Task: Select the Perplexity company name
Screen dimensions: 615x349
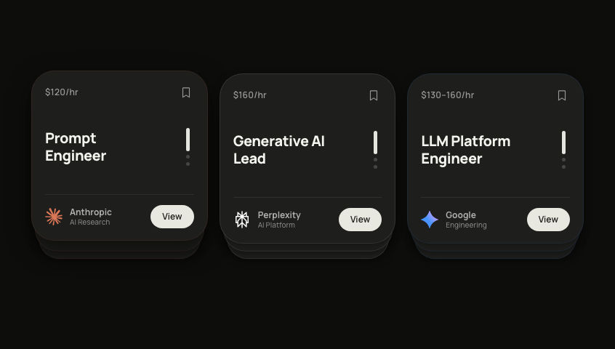Action: [x=279, y=215]
